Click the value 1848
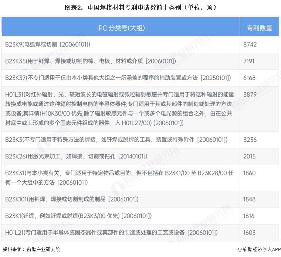The image size is (281, 257). pos(249,199)
